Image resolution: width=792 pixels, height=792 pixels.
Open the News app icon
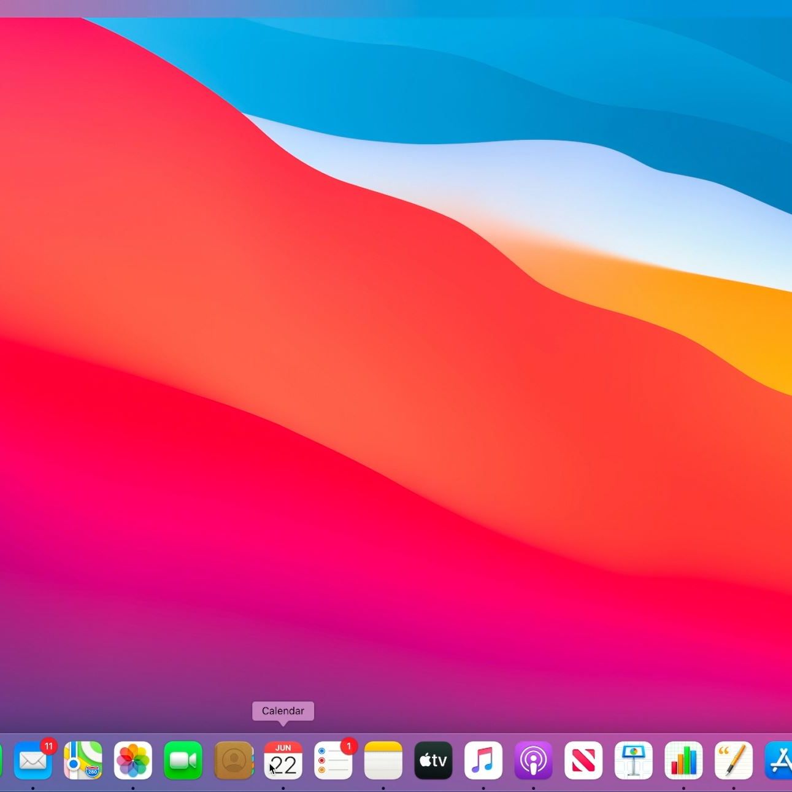583,761
